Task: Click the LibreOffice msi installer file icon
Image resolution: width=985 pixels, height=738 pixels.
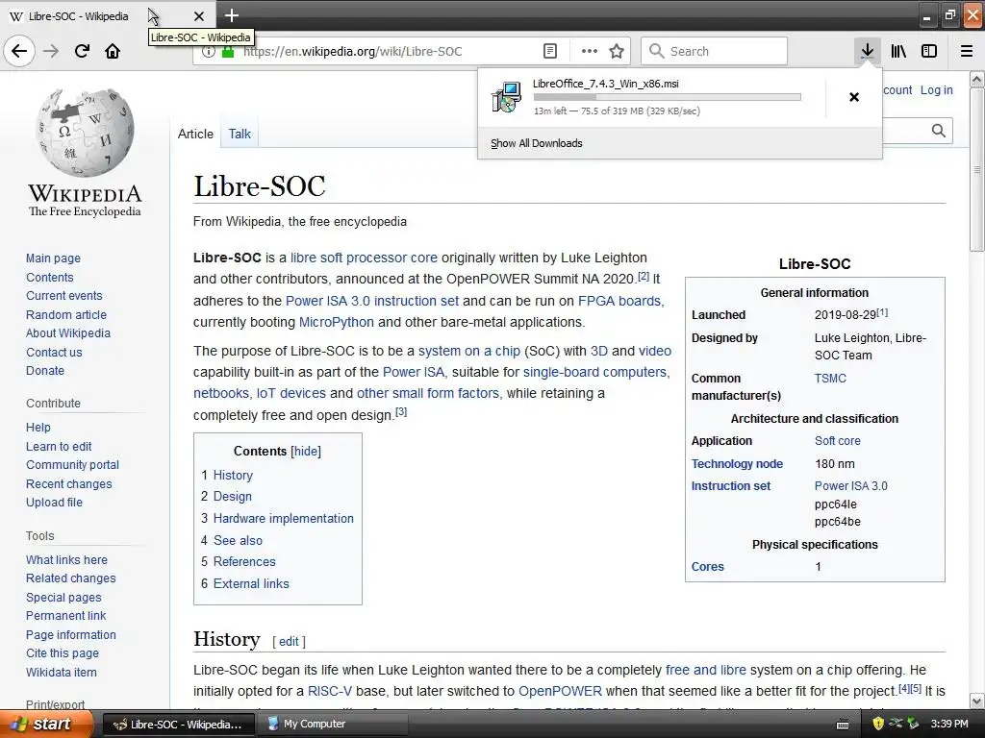Action: pyautogui.click(x=506, y=97)
